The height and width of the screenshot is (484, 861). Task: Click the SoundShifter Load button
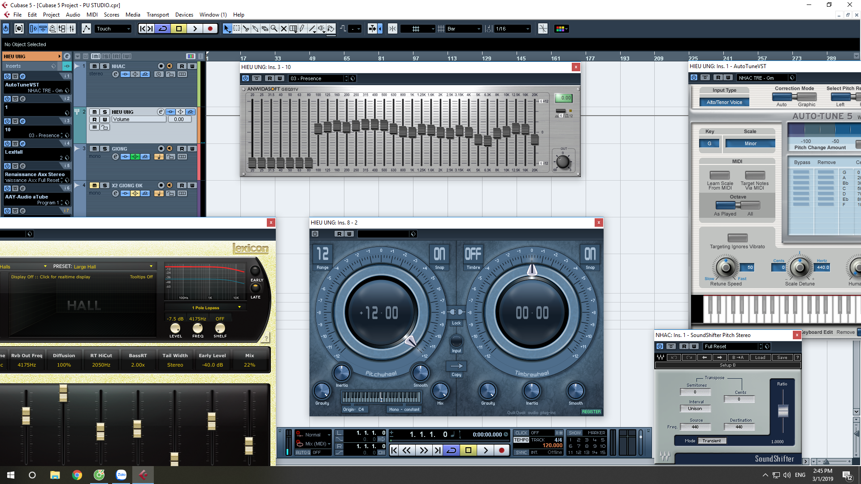click(x=760, y=358)
